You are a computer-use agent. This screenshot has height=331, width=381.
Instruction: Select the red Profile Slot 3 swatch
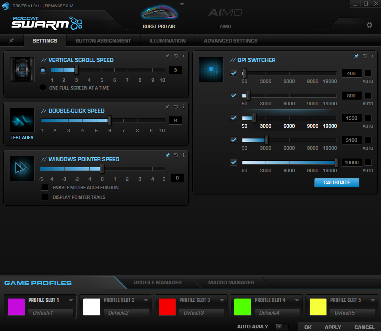167,307
